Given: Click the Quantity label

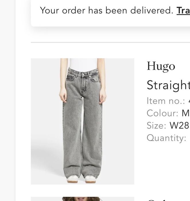Looking at the screenshot, I should 167,138.
